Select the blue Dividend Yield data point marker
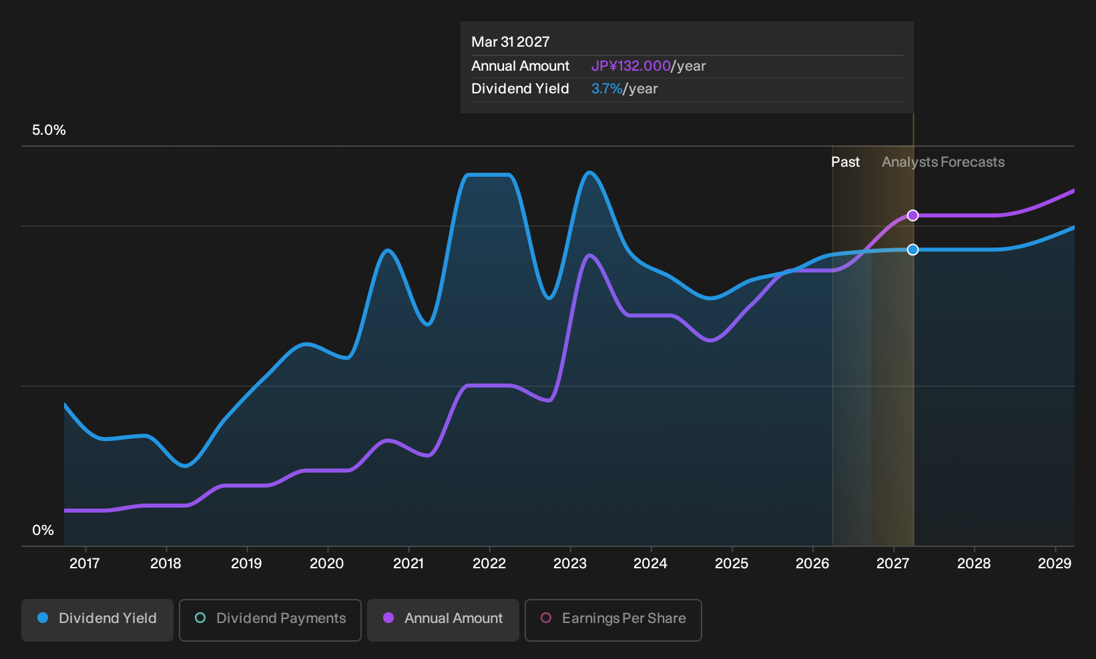The height and width of the screenshot is (659, 1096). tap(913, 249)
